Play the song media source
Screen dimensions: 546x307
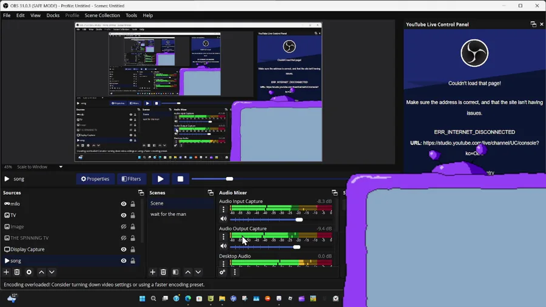(x=160, y=179)
